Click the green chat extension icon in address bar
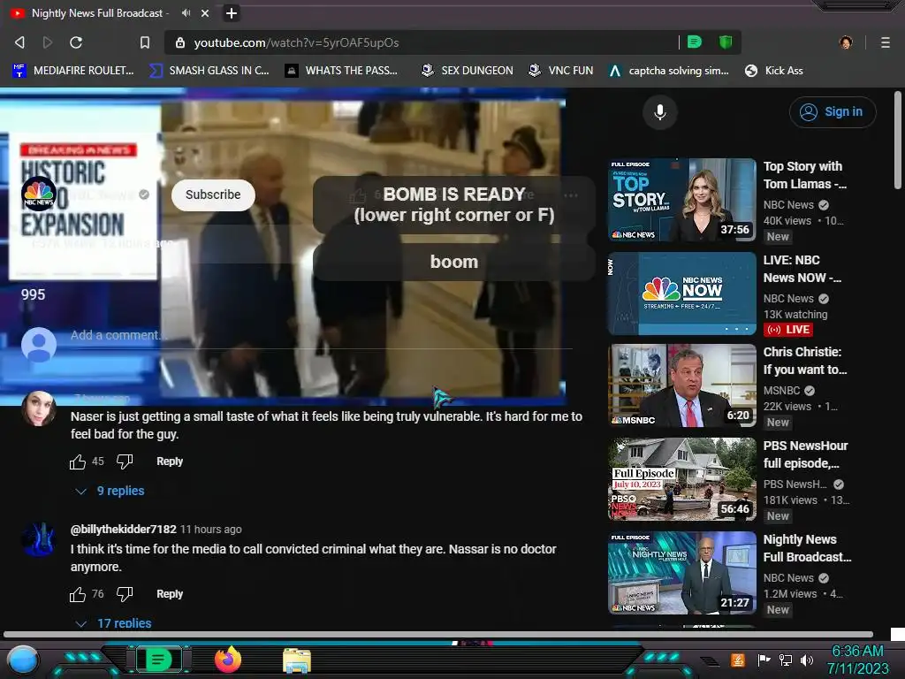 (695, 42)
